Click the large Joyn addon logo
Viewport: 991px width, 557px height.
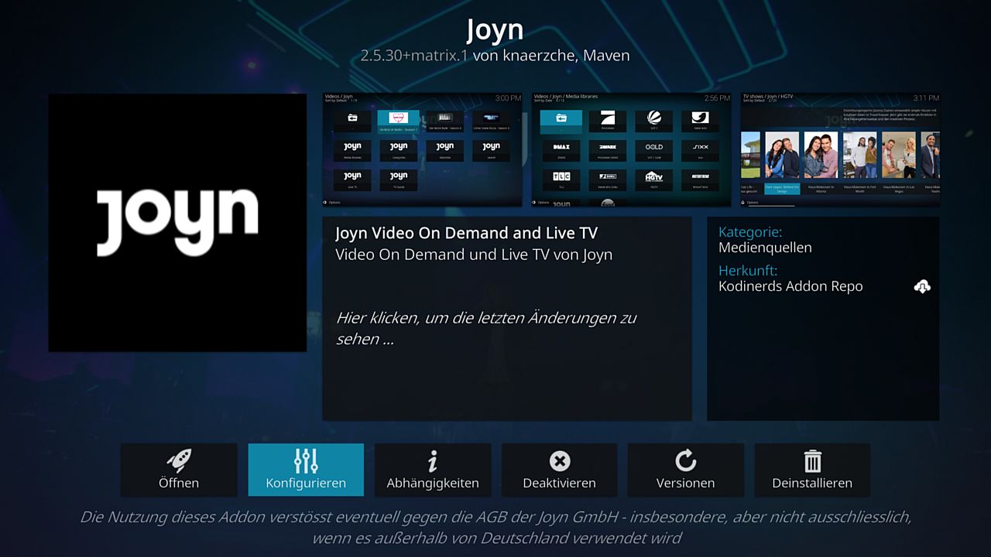pyautogui.click(x=177, y=223)
